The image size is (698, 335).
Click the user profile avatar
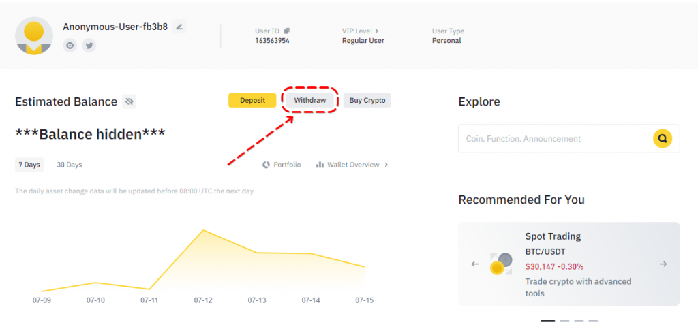[34, 36]
